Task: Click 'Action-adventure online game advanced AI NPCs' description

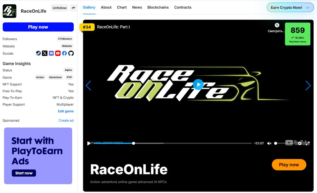Action: [128, 182]
